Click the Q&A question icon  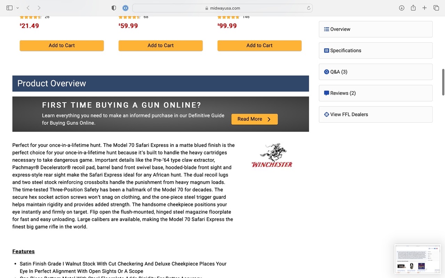[x=326, y=72]
